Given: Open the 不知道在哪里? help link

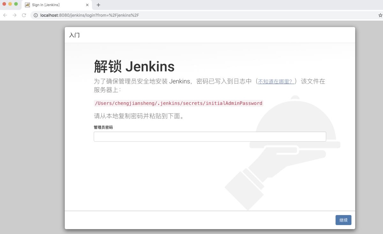Looking at the screenshot, I should tap(275, 81).
